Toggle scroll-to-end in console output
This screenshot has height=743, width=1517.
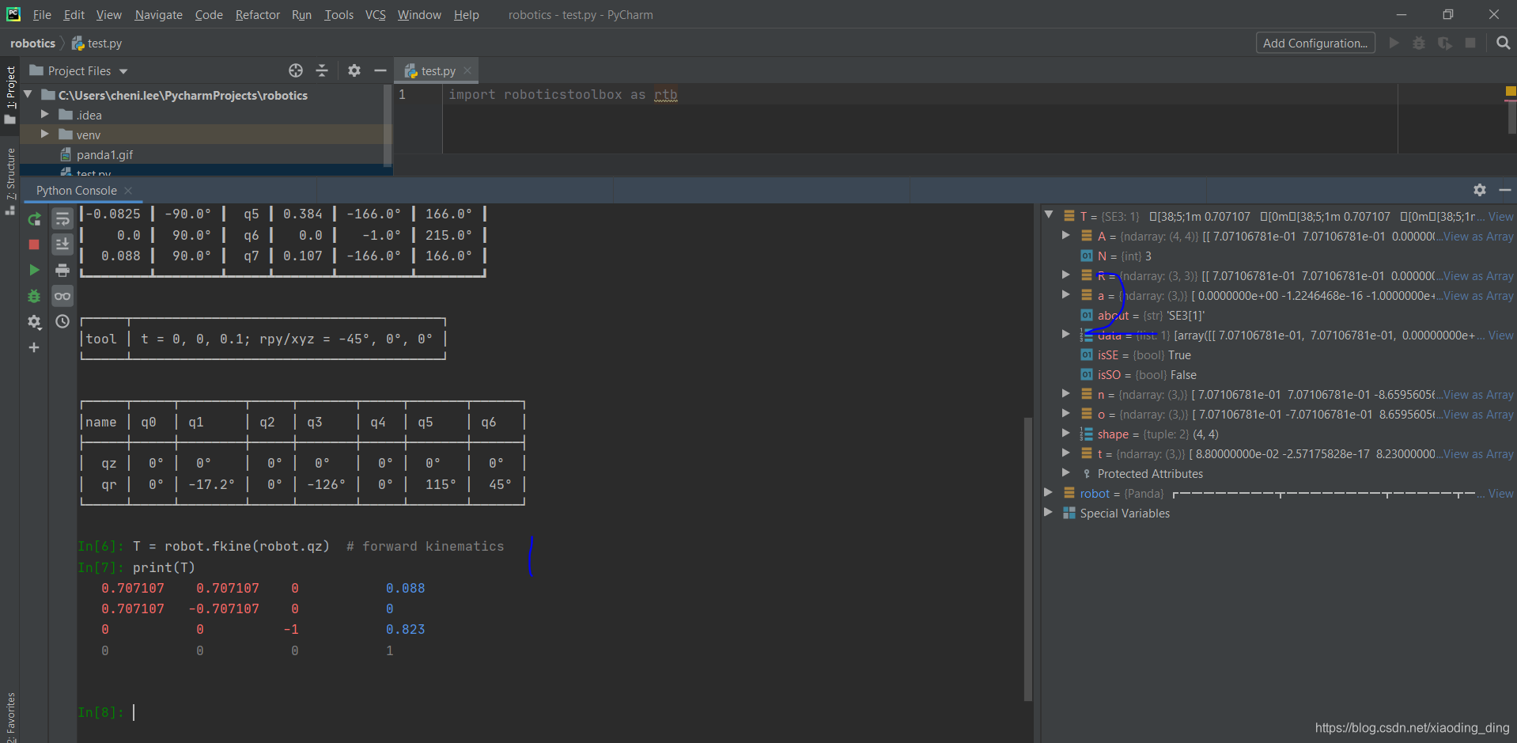pyautogui.click(x=62, y=244)
